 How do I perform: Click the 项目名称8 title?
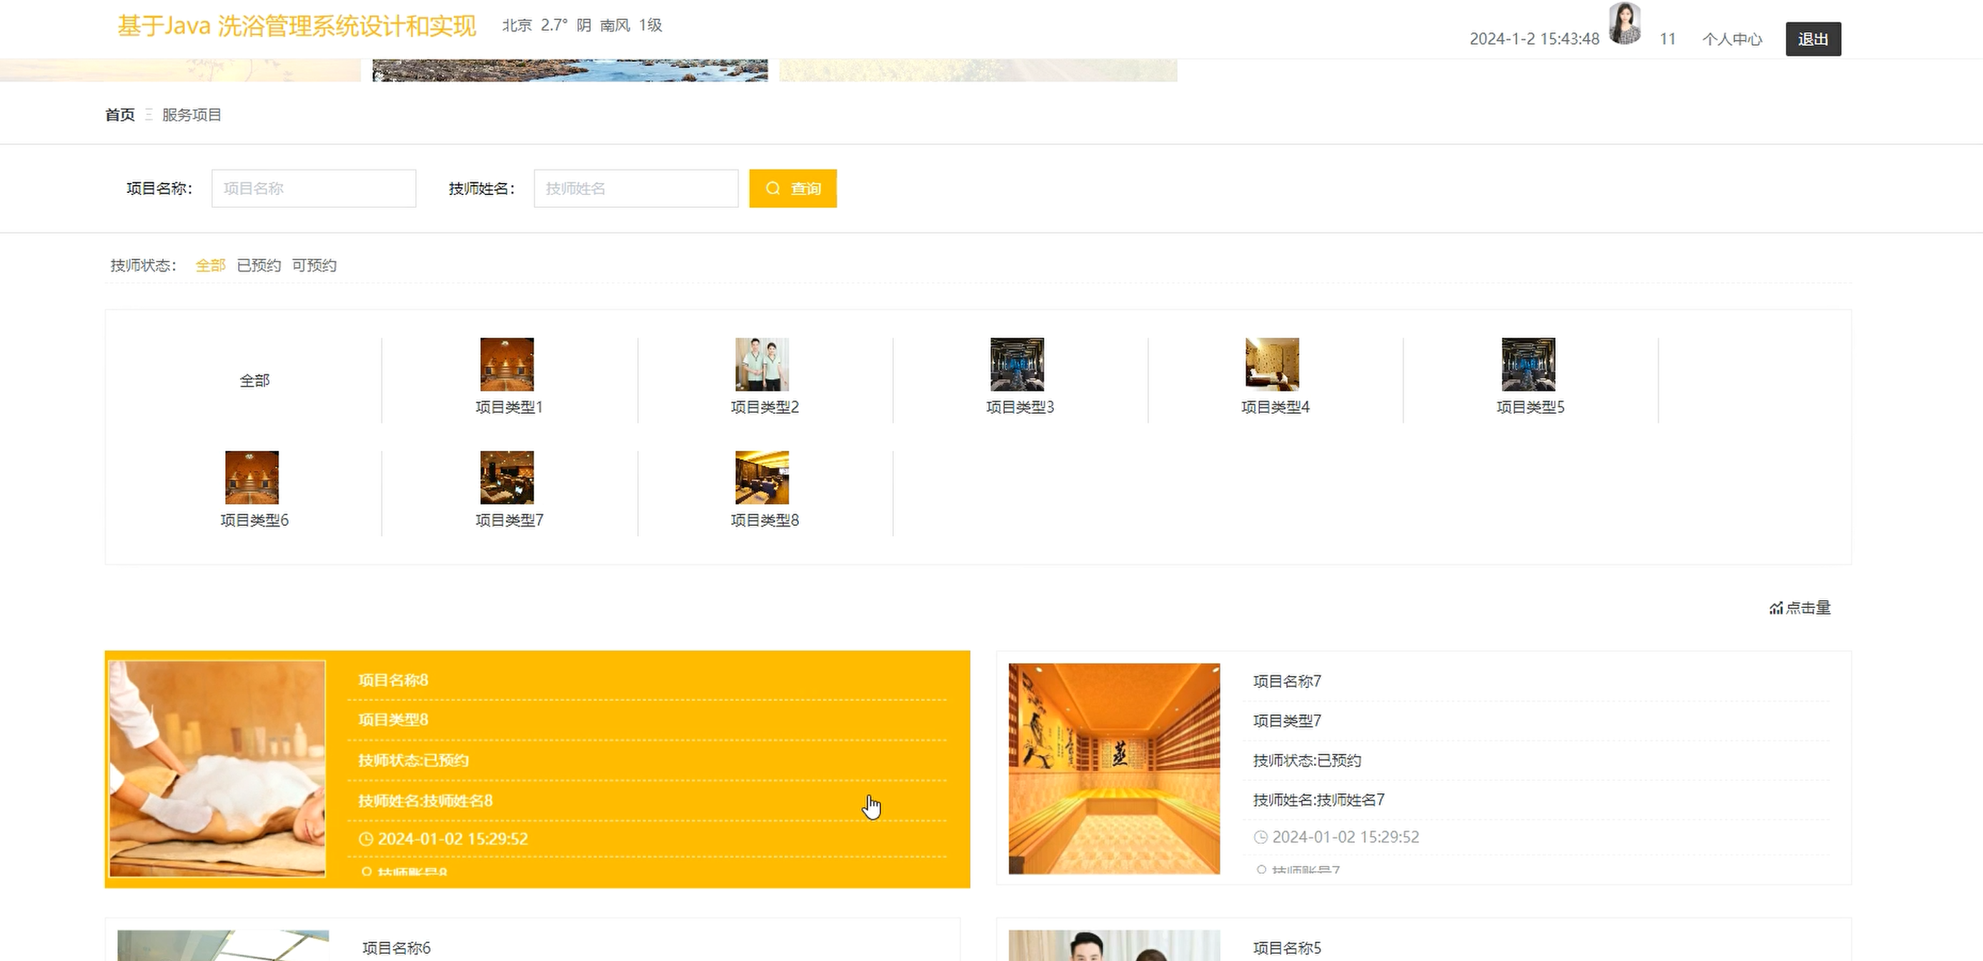(x=392, y=680)
